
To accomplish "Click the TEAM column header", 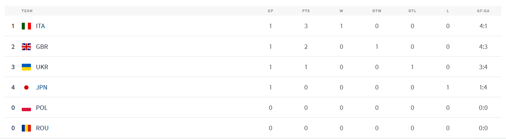I will pos(27,11).
